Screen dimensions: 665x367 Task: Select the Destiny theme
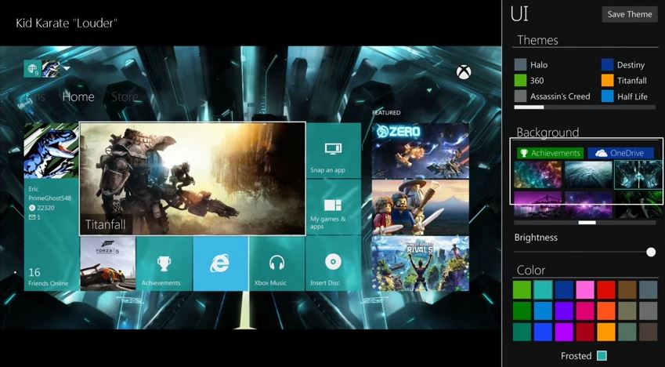click(x=623, y=64)
